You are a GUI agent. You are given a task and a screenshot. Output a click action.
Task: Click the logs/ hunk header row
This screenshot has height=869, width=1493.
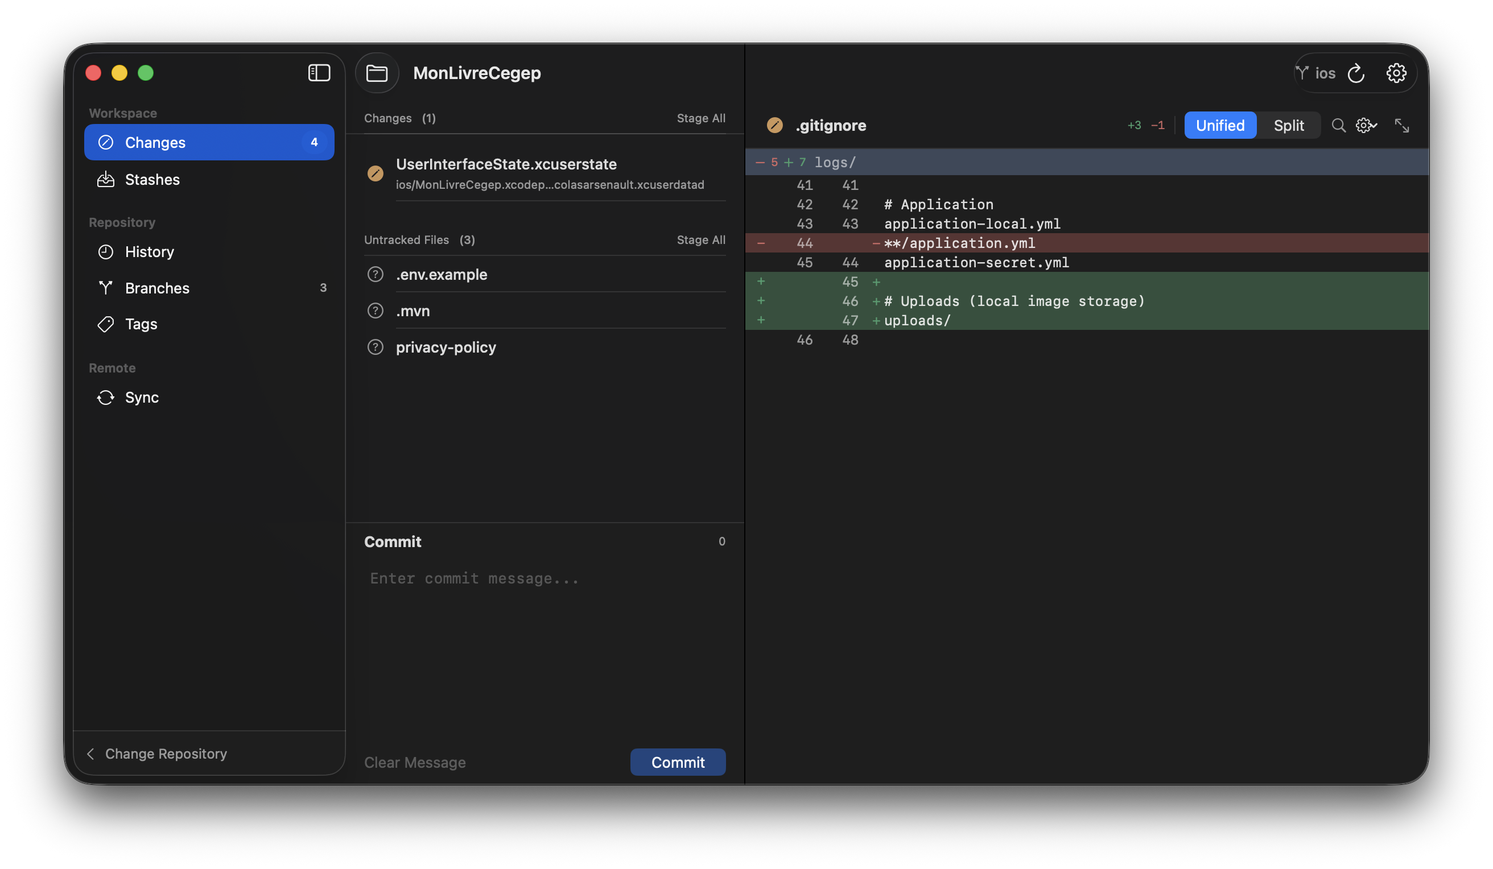[1087, 162]
